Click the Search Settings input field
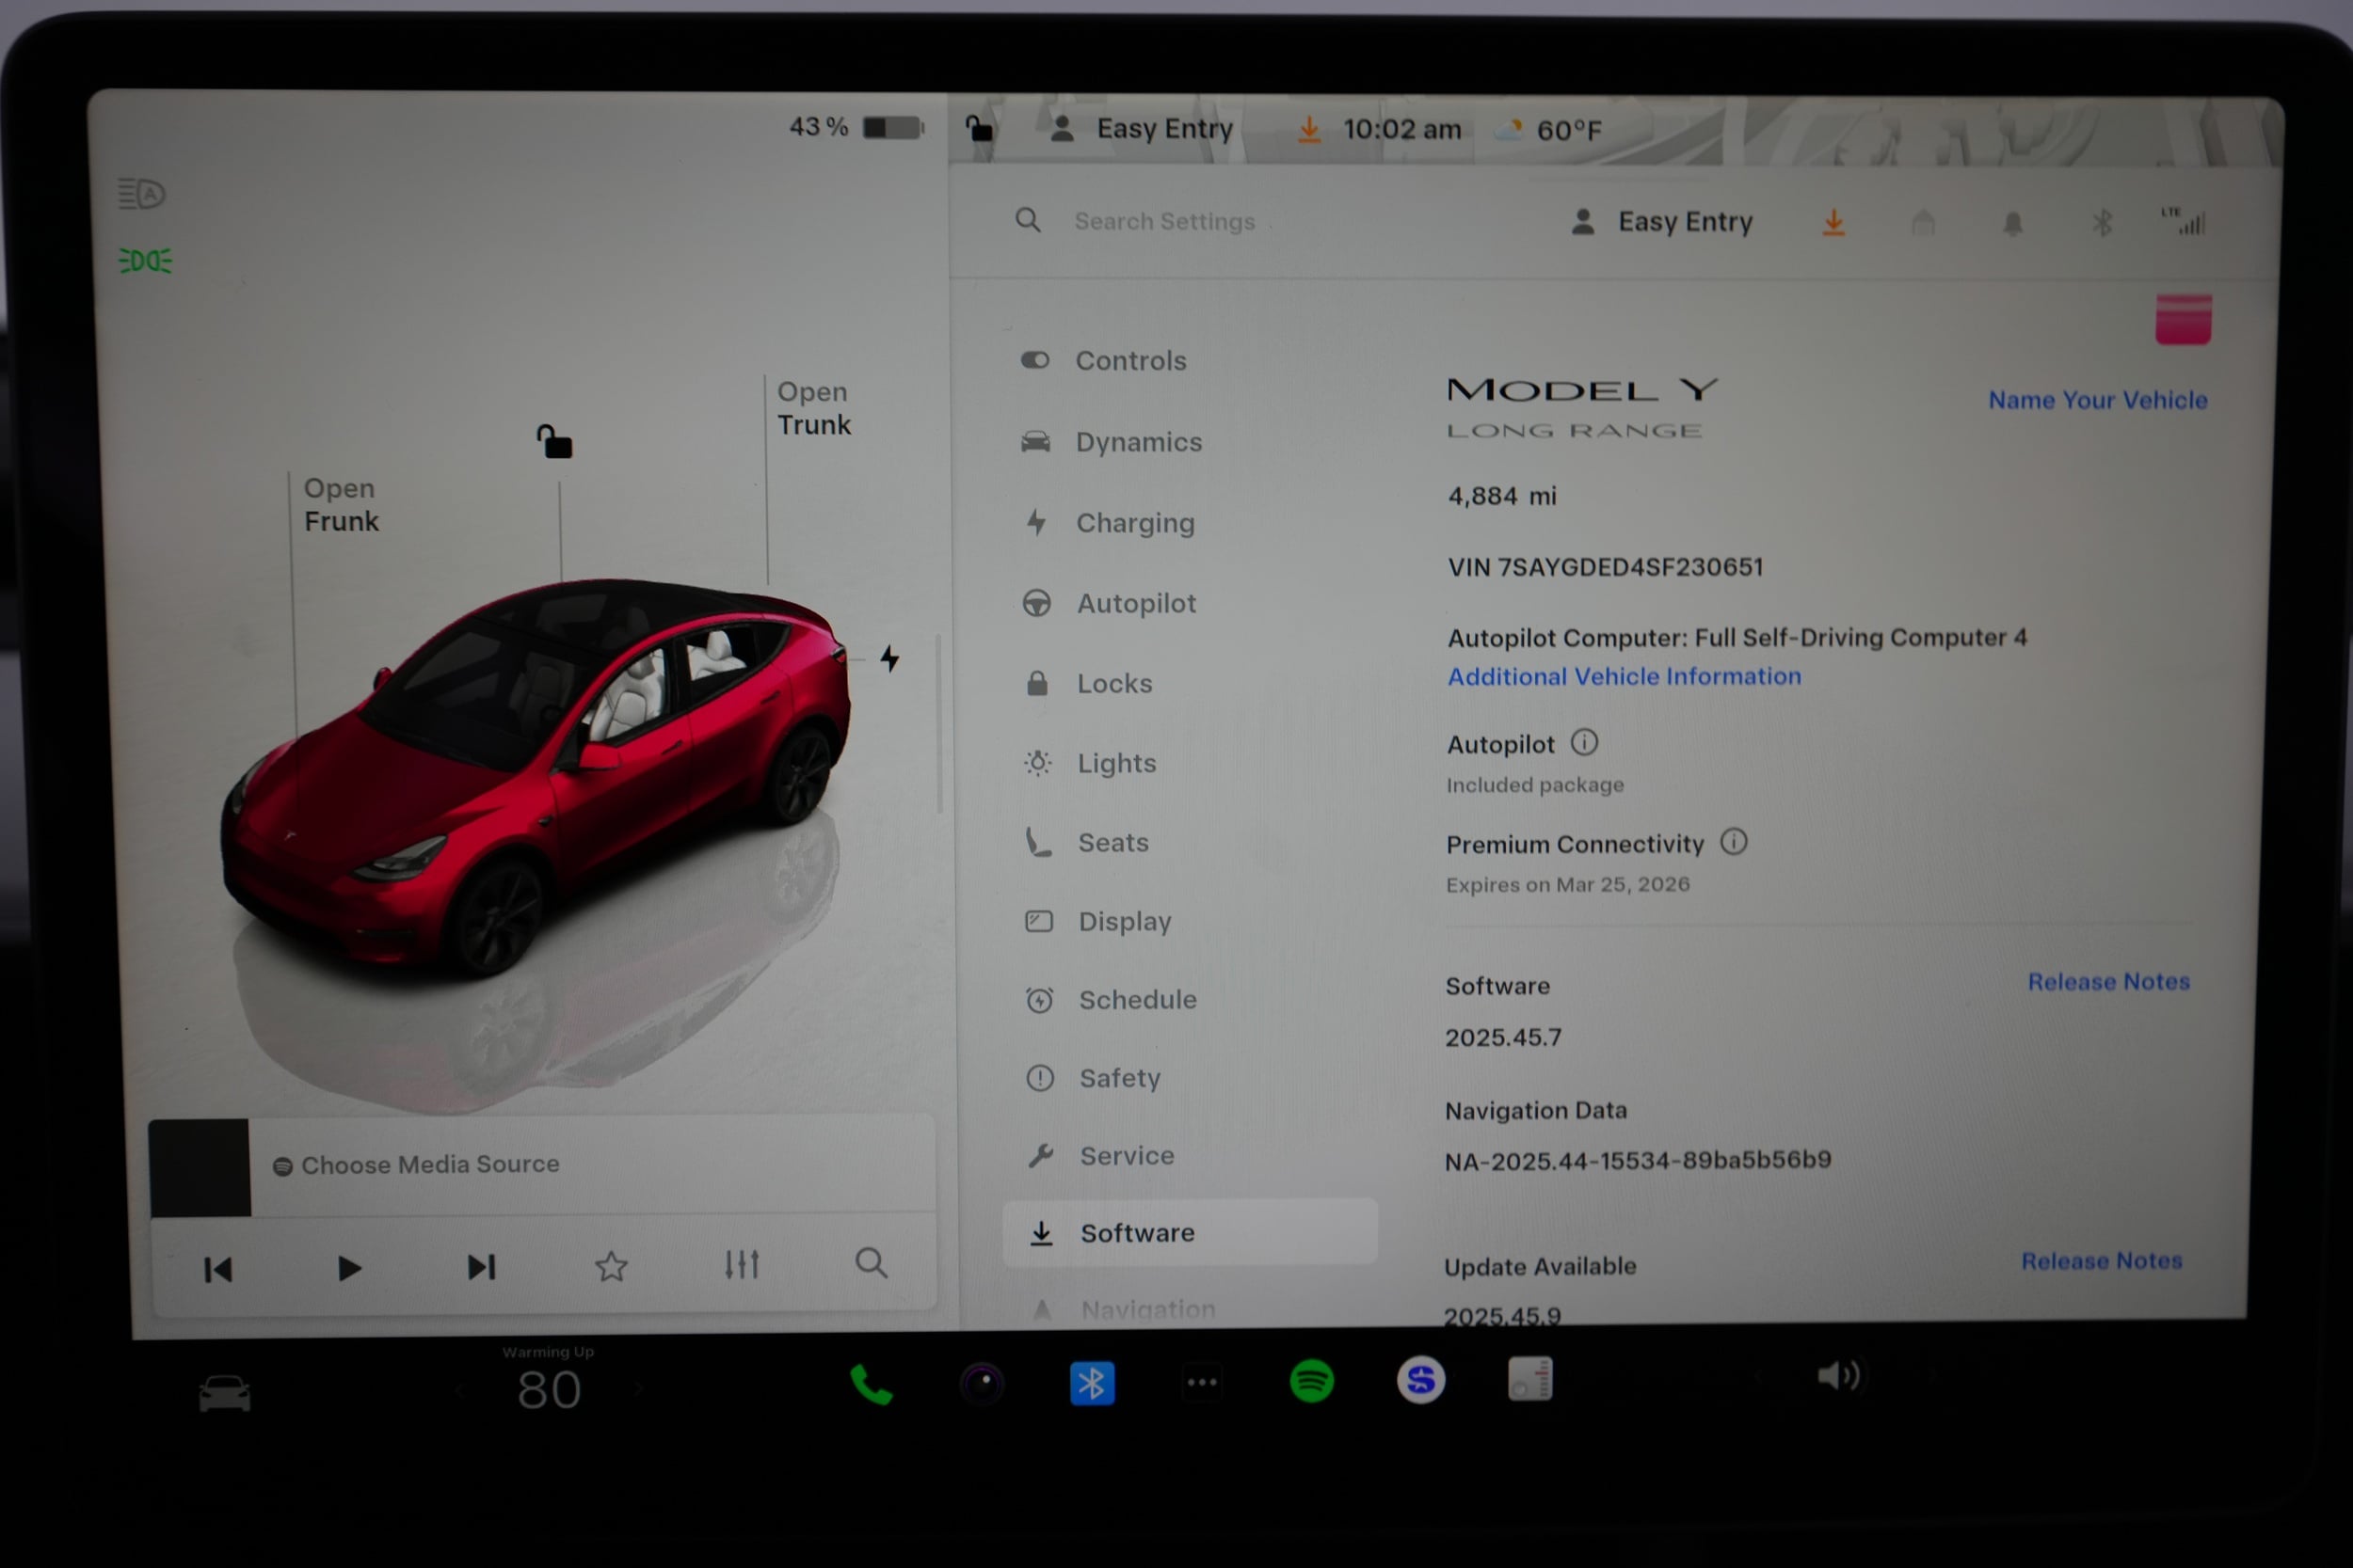2353x1568 pixels. pyautogui.click(x=1165, y=221)
